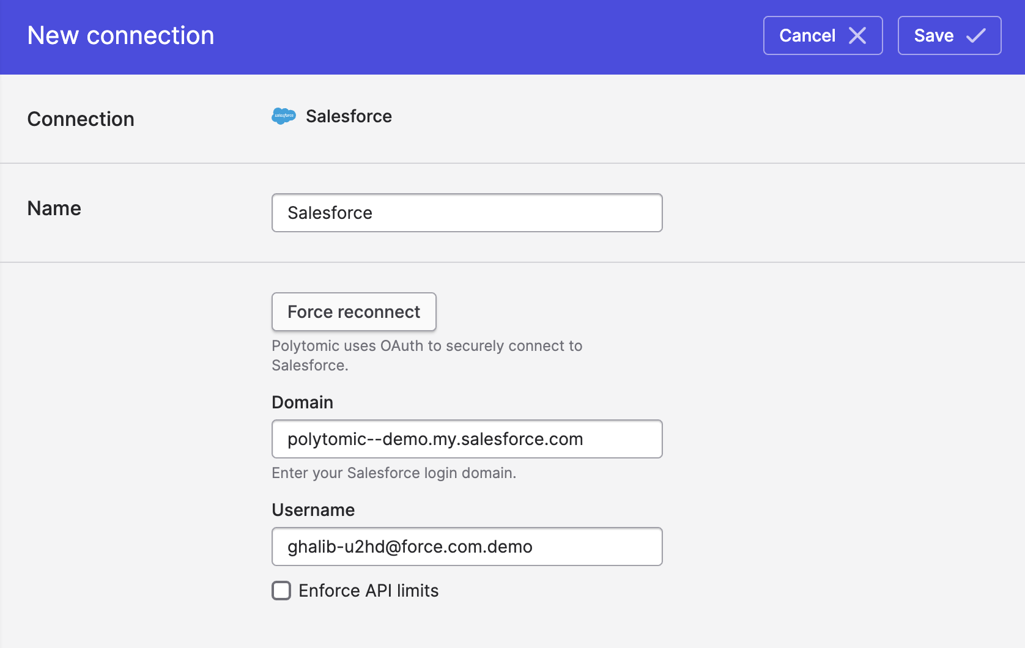The width and height of the screenshot is (1025, 648).
Task: Select the Username input field
Action: (467, 547)
